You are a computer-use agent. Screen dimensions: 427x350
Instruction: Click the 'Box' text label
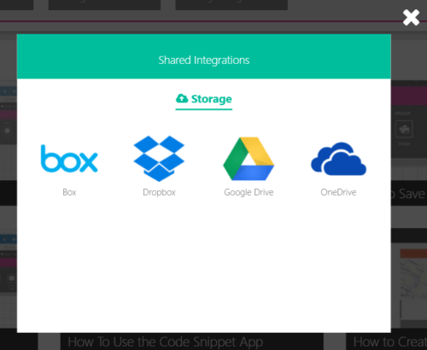pyautogui.click(x=69, y=192)
